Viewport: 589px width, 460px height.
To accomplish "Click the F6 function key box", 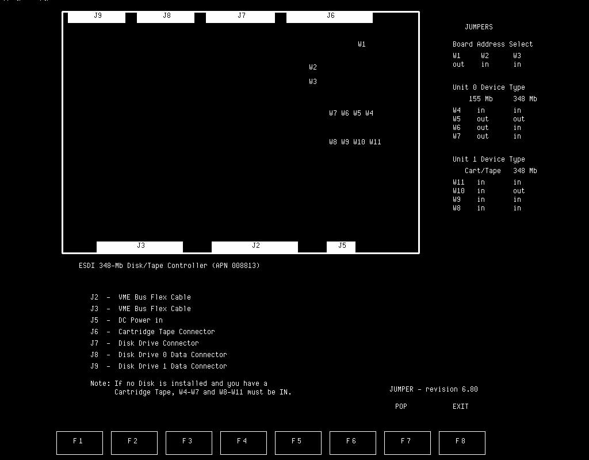I will (352, 443).
